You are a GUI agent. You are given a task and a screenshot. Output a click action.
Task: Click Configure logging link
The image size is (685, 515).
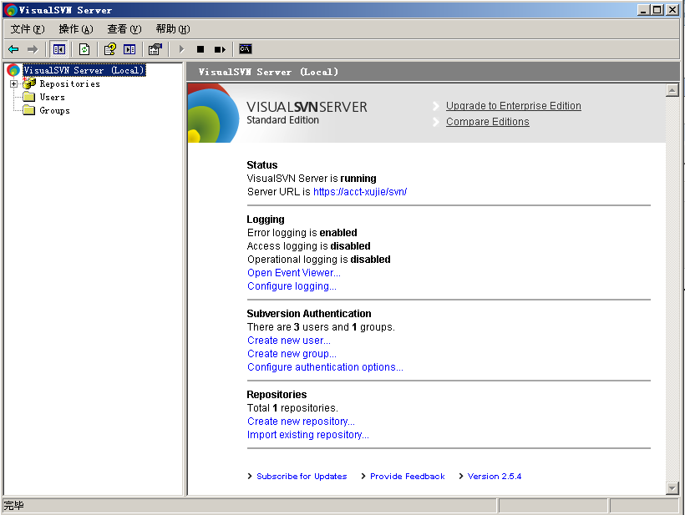point(292,286)
